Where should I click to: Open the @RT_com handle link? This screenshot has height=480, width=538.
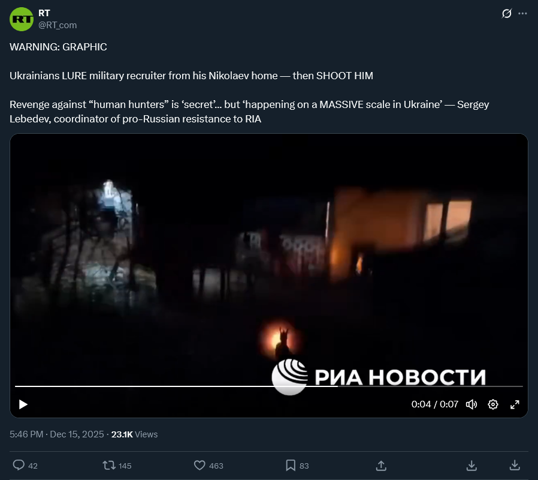pyautogui.click(x=58, y=25)
